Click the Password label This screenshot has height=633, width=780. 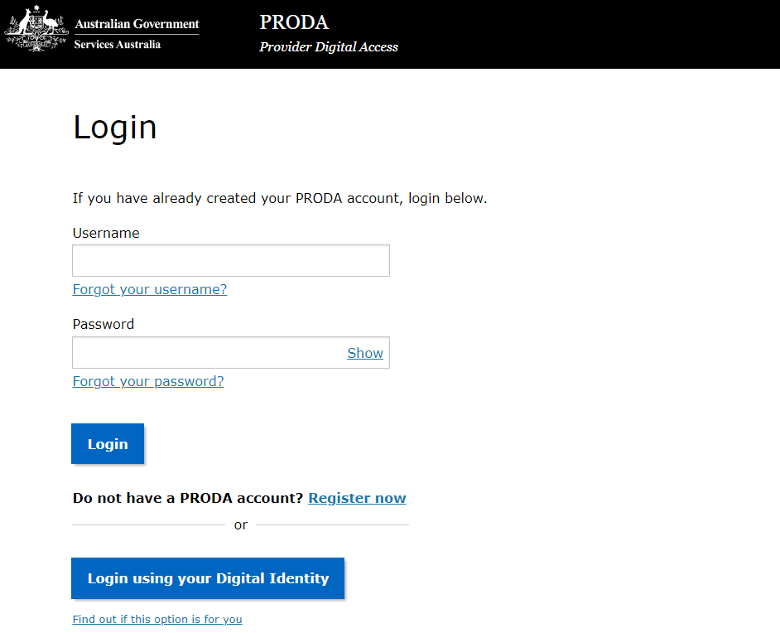[104, 324]
